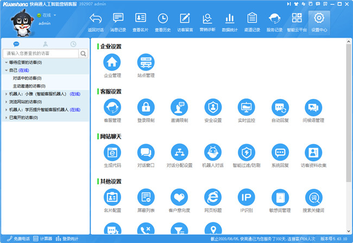
Task: Click 敏感词管理 icon
Action: pyautogui.click(x=280, y=197)
